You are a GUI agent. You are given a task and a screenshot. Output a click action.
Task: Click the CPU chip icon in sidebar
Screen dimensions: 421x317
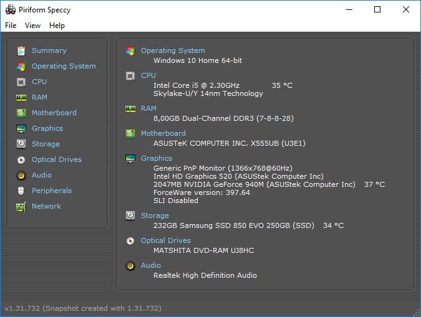21,82
